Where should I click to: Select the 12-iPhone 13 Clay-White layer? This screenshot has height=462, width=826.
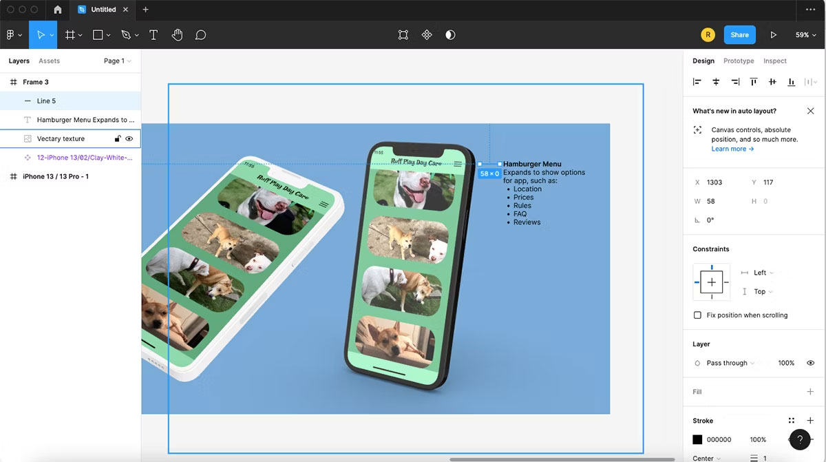tap(70, 158)
